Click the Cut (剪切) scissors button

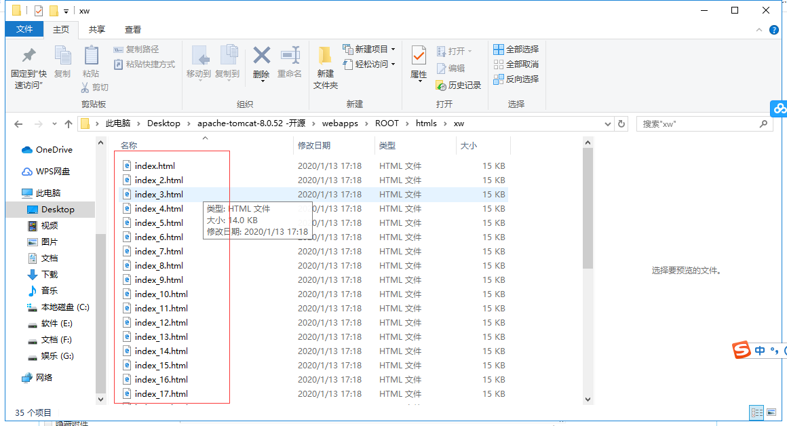[x=94, y=88]
